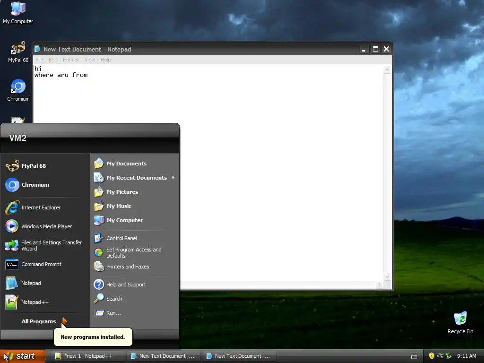
Task: Open Notepad Format menu
Action: click(71, 60)
